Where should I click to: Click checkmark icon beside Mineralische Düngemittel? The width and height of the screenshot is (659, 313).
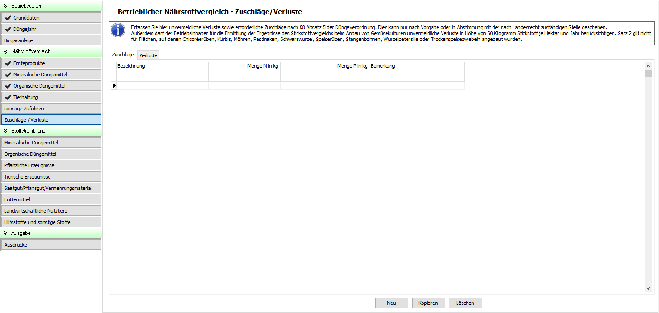(x=8, y=75)
